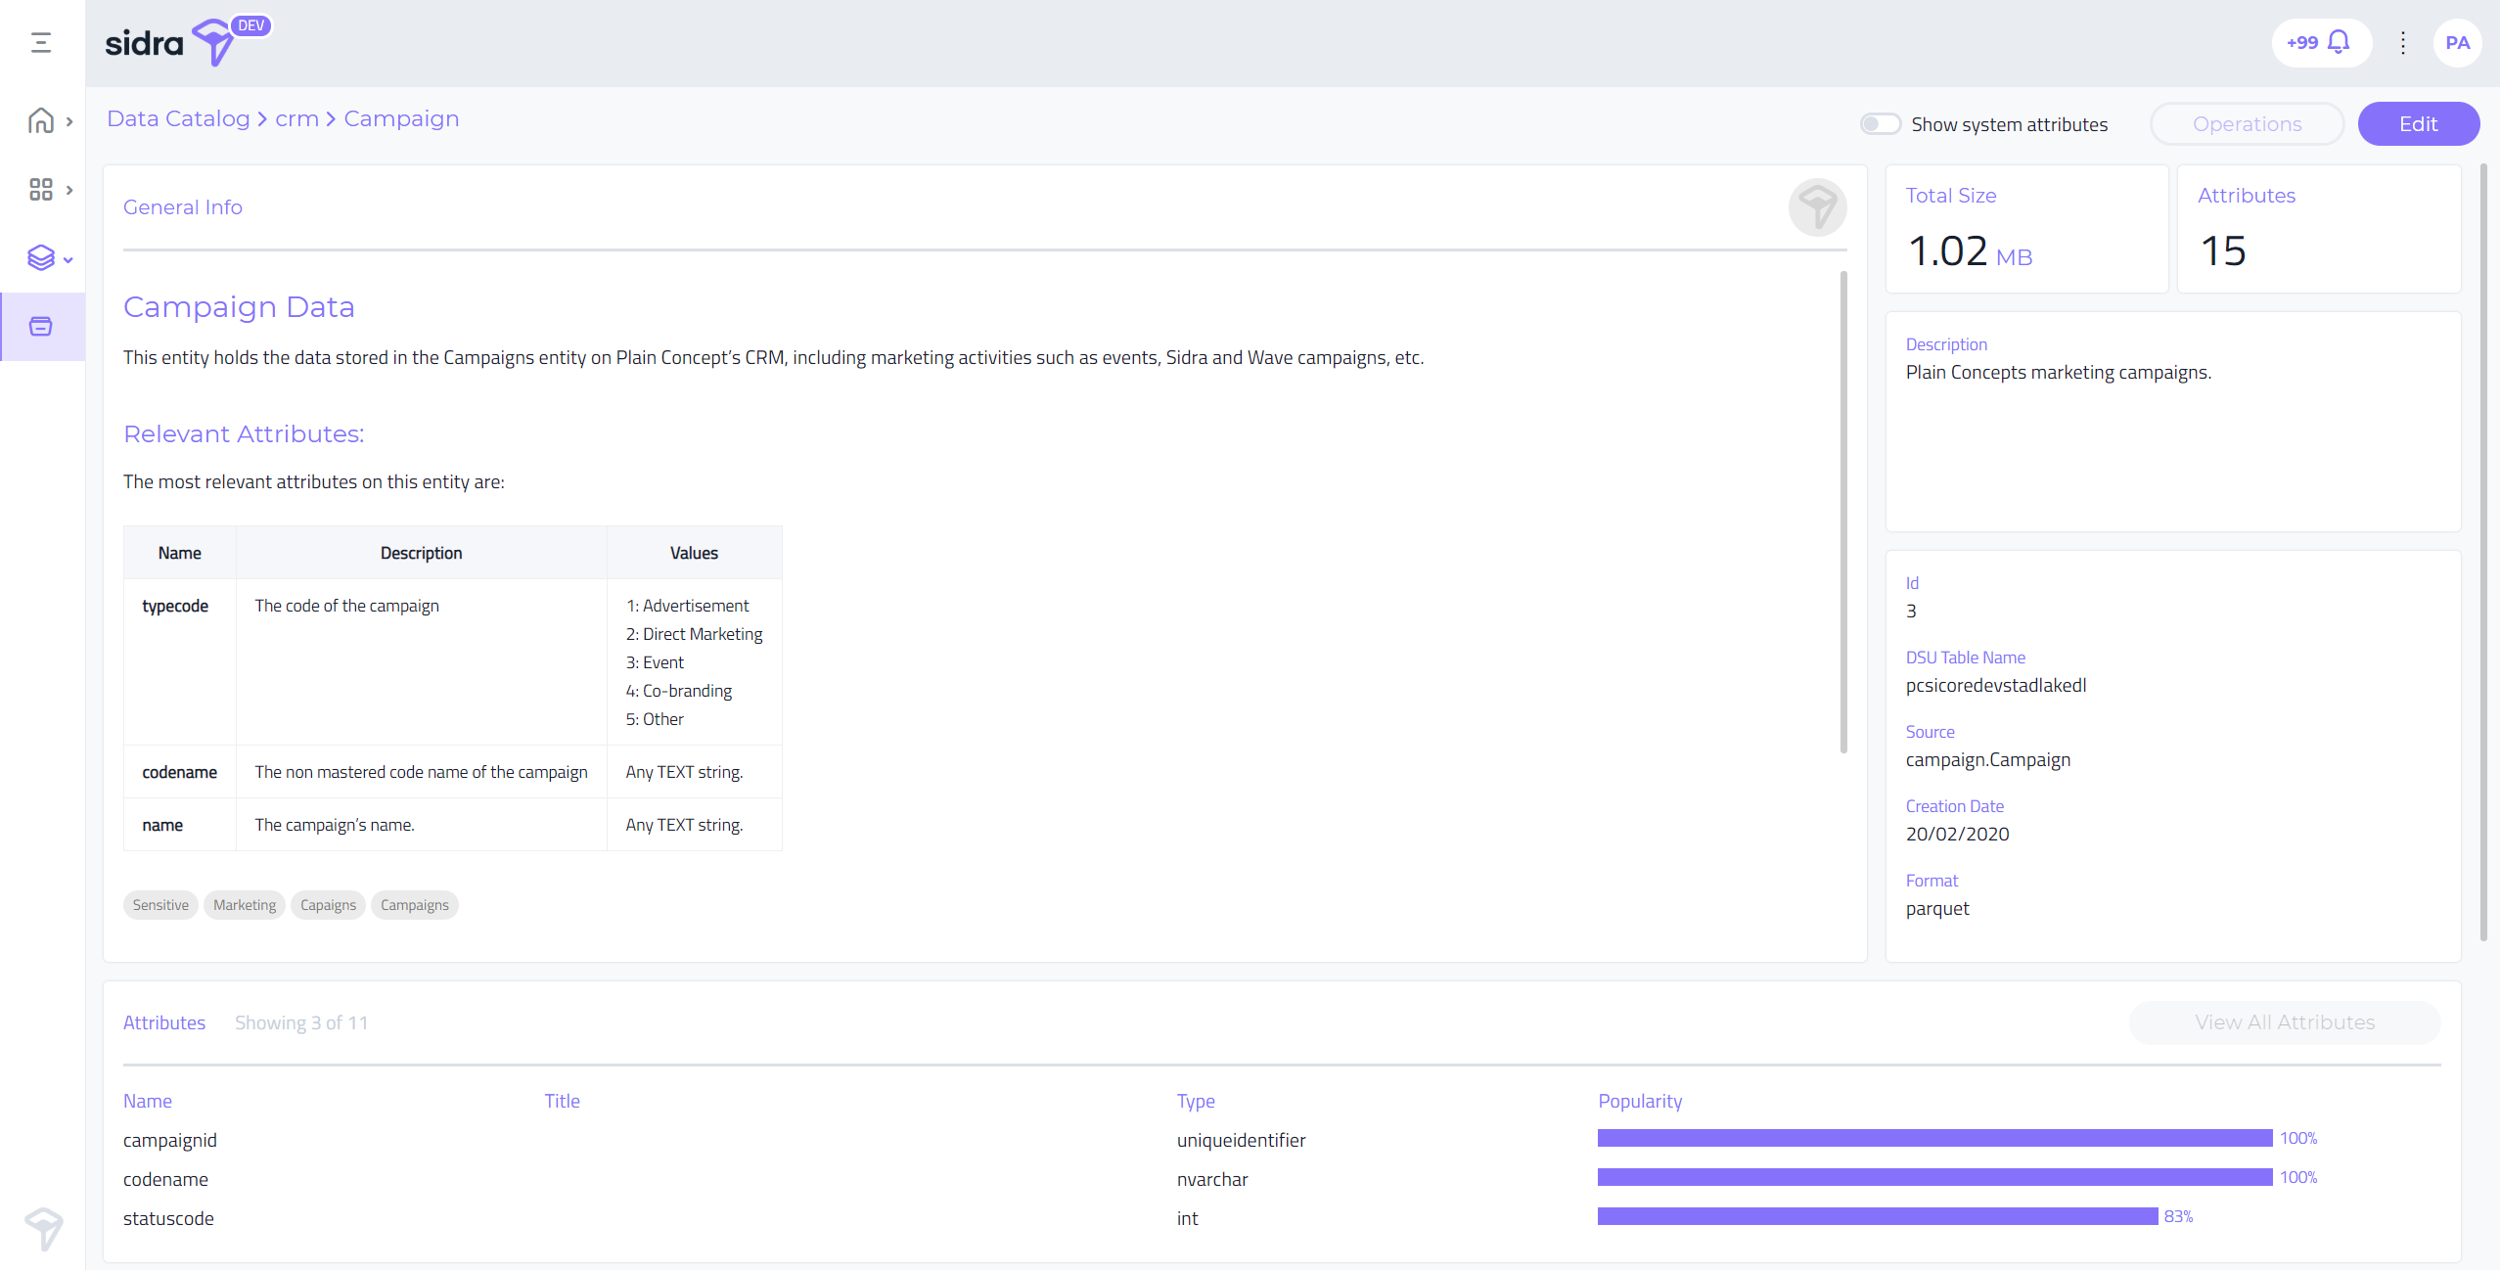
Task: Click the Sensitive tag chip
Action: 160,905
